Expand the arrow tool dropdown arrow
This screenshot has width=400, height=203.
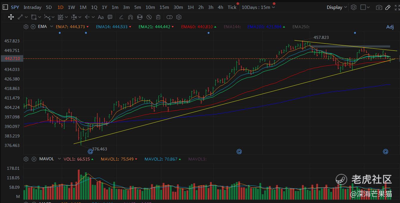coord(93,17)
